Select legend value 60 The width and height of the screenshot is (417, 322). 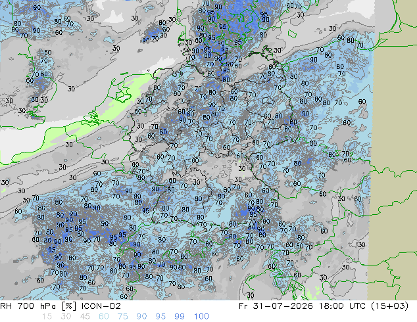tap(104, 317)
